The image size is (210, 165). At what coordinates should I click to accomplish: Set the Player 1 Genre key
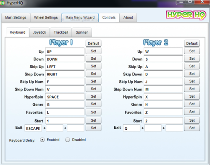coord(93,104)
